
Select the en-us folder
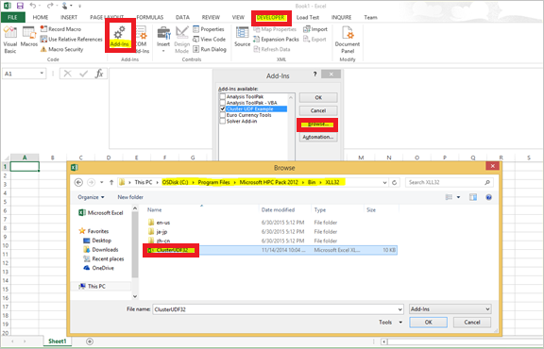(159, 223)
